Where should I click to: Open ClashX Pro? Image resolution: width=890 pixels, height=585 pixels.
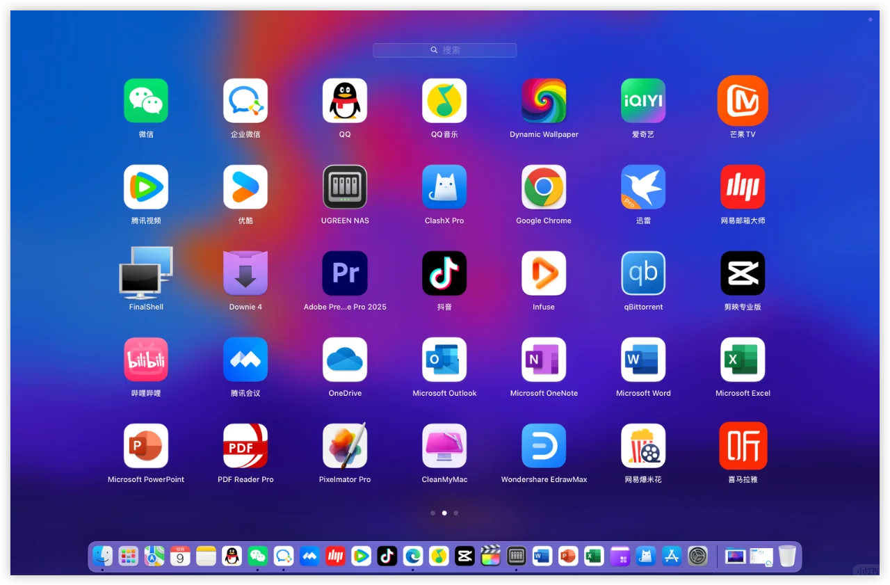(444, 186)
